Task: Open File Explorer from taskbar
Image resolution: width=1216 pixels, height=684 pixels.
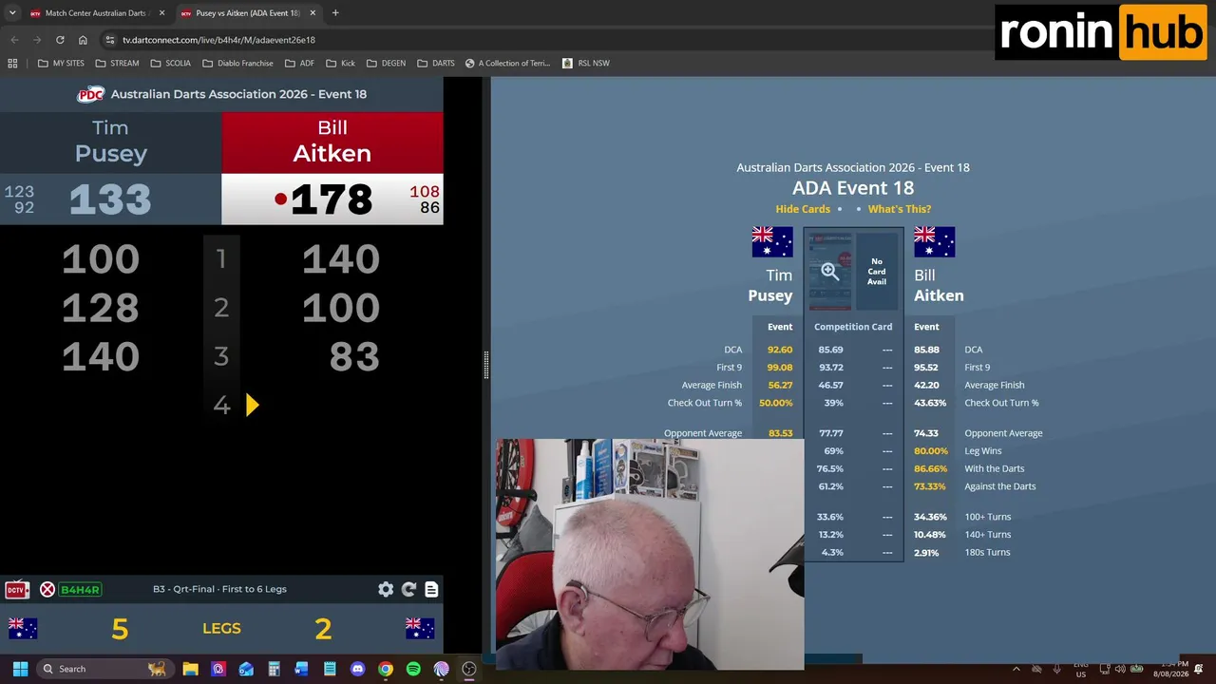Action: tap(190, 669)
